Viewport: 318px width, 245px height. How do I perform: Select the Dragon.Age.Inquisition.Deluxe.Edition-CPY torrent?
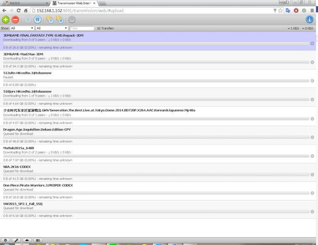pyautogui.click(x=158, y=135)
